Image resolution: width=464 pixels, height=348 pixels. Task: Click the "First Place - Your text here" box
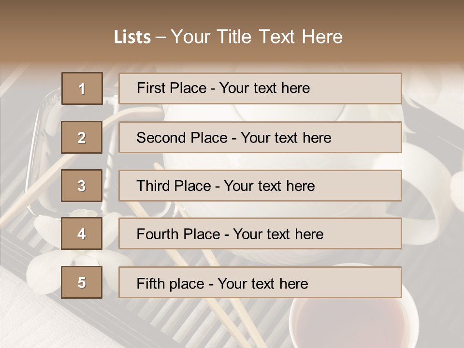(x=260, y=88)
